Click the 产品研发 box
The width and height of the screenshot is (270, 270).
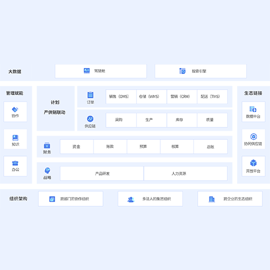pyautogui.click(x=102, y=173)
